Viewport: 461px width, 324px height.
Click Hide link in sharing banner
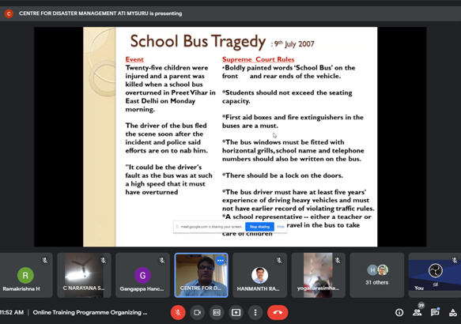point(281,227)
